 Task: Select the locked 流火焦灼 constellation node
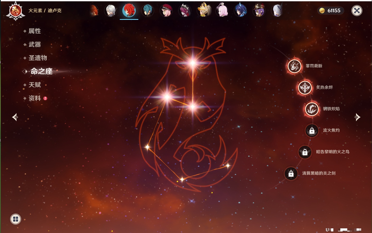pos(312,131)
